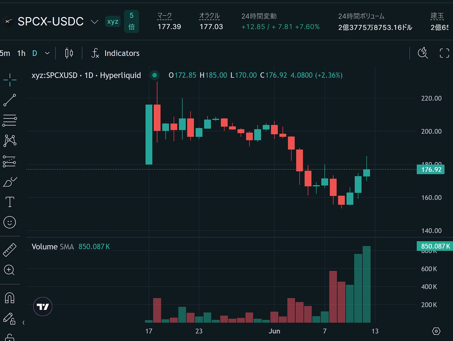Click the quick search lightning icon
Screen dimensions: 453x341
[x=423, y=53]
